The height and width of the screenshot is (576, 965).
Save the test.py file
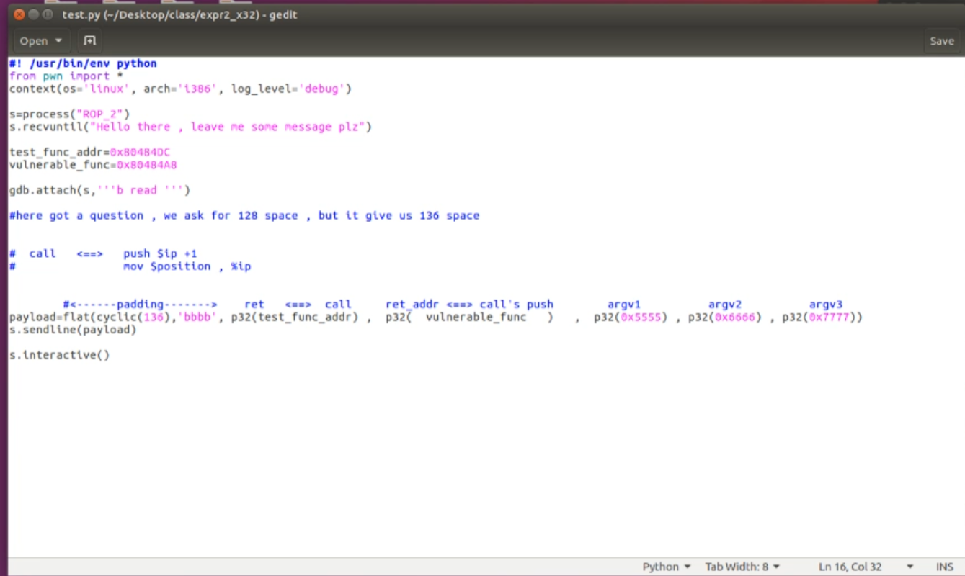click(941, 41)
